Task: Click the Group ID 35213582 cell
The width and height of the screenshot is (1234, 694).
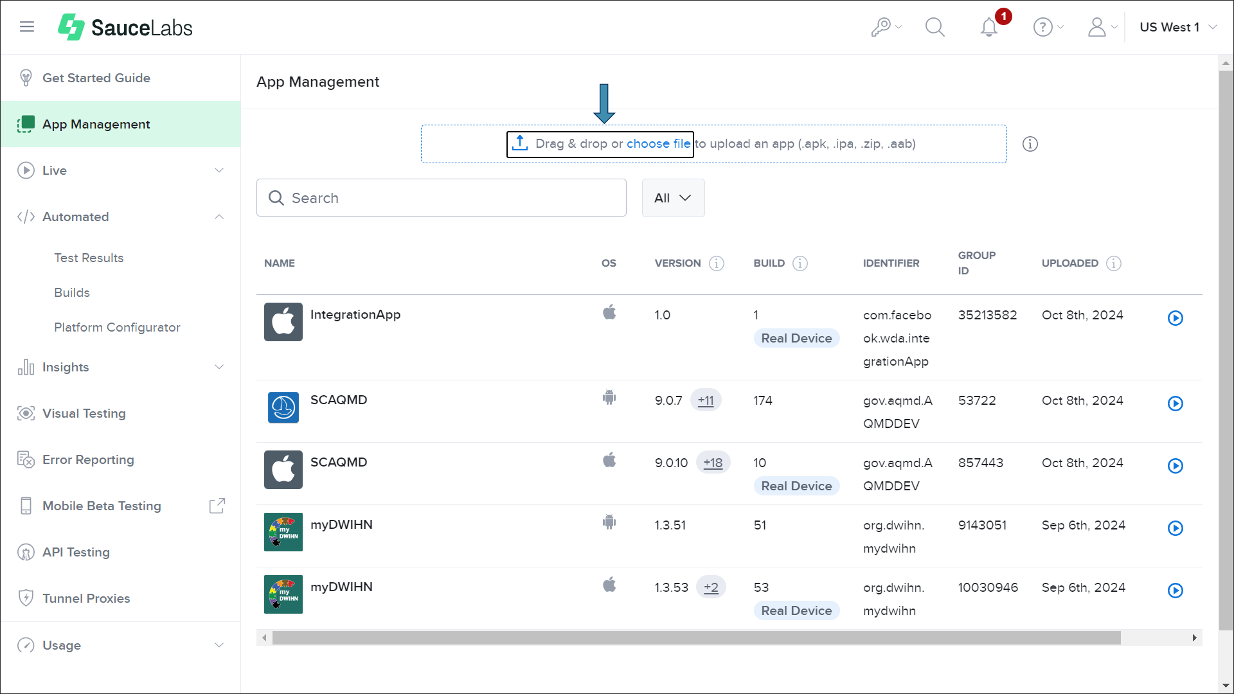Action: coord(987,315)
